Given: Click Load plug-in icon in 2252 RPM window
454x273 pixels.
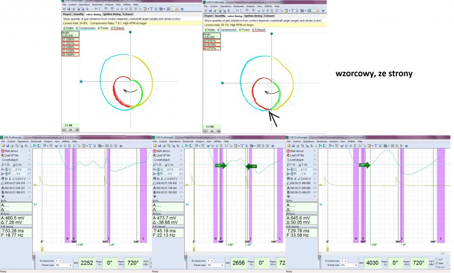Looking at the screenshot, I should (x=3, y=160).
